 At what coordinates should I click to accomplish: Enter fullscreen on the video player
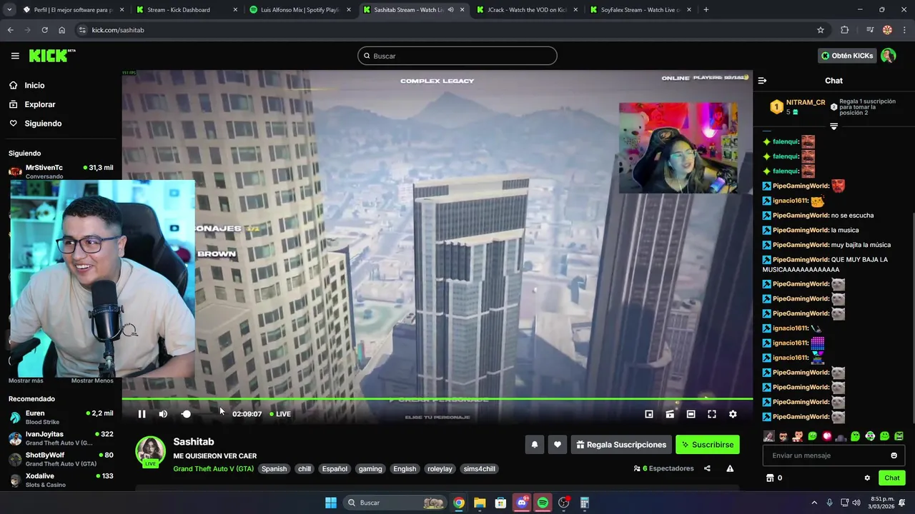pyautogui.click(x=712, y=414)
